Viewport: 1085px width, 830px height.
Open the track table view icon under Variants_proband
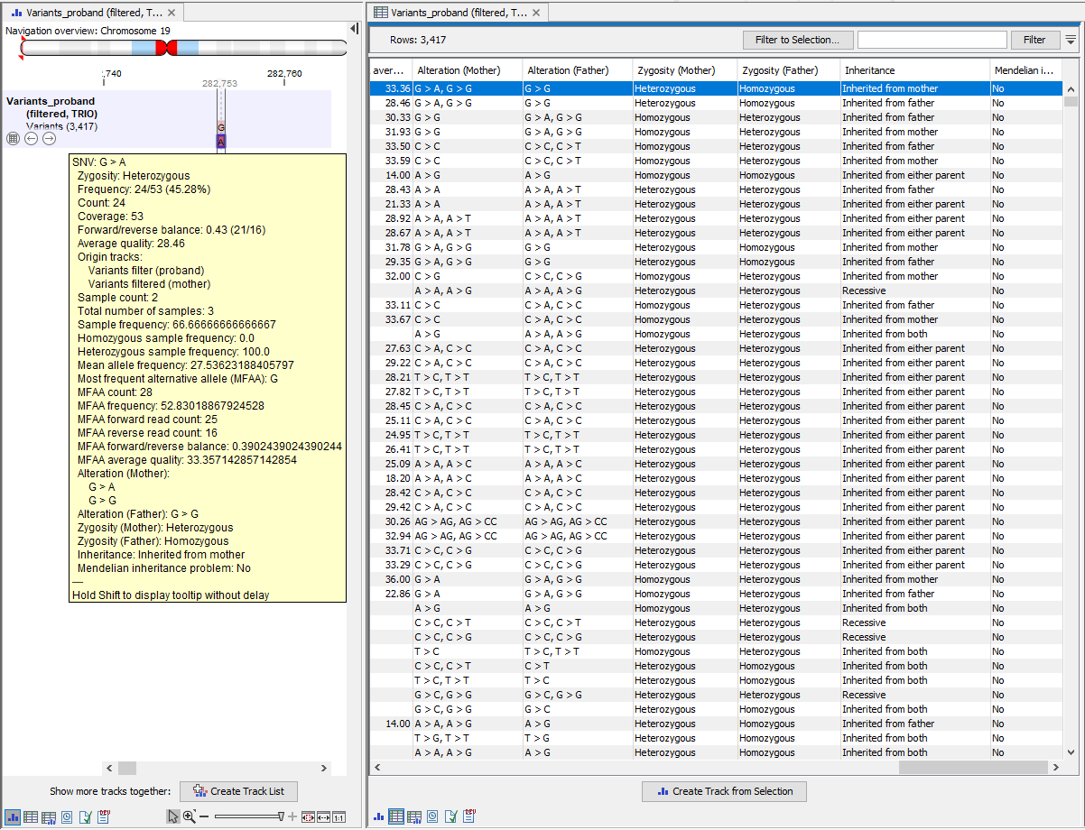click(13, 139)
